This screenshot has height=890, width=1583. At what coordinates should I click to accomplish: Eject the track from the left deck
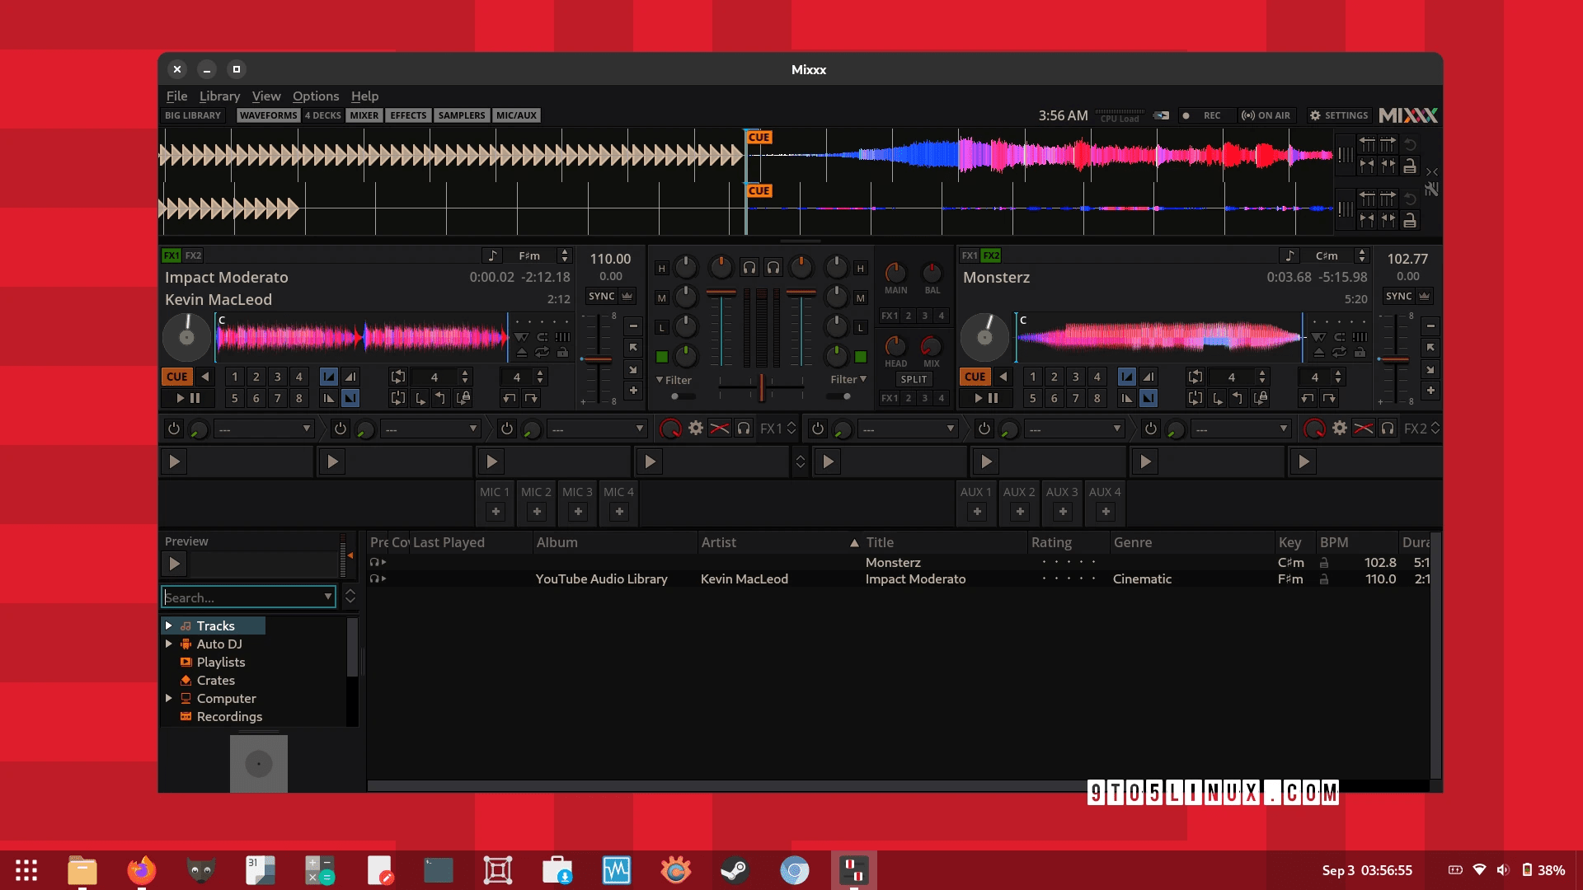[523, 353]
